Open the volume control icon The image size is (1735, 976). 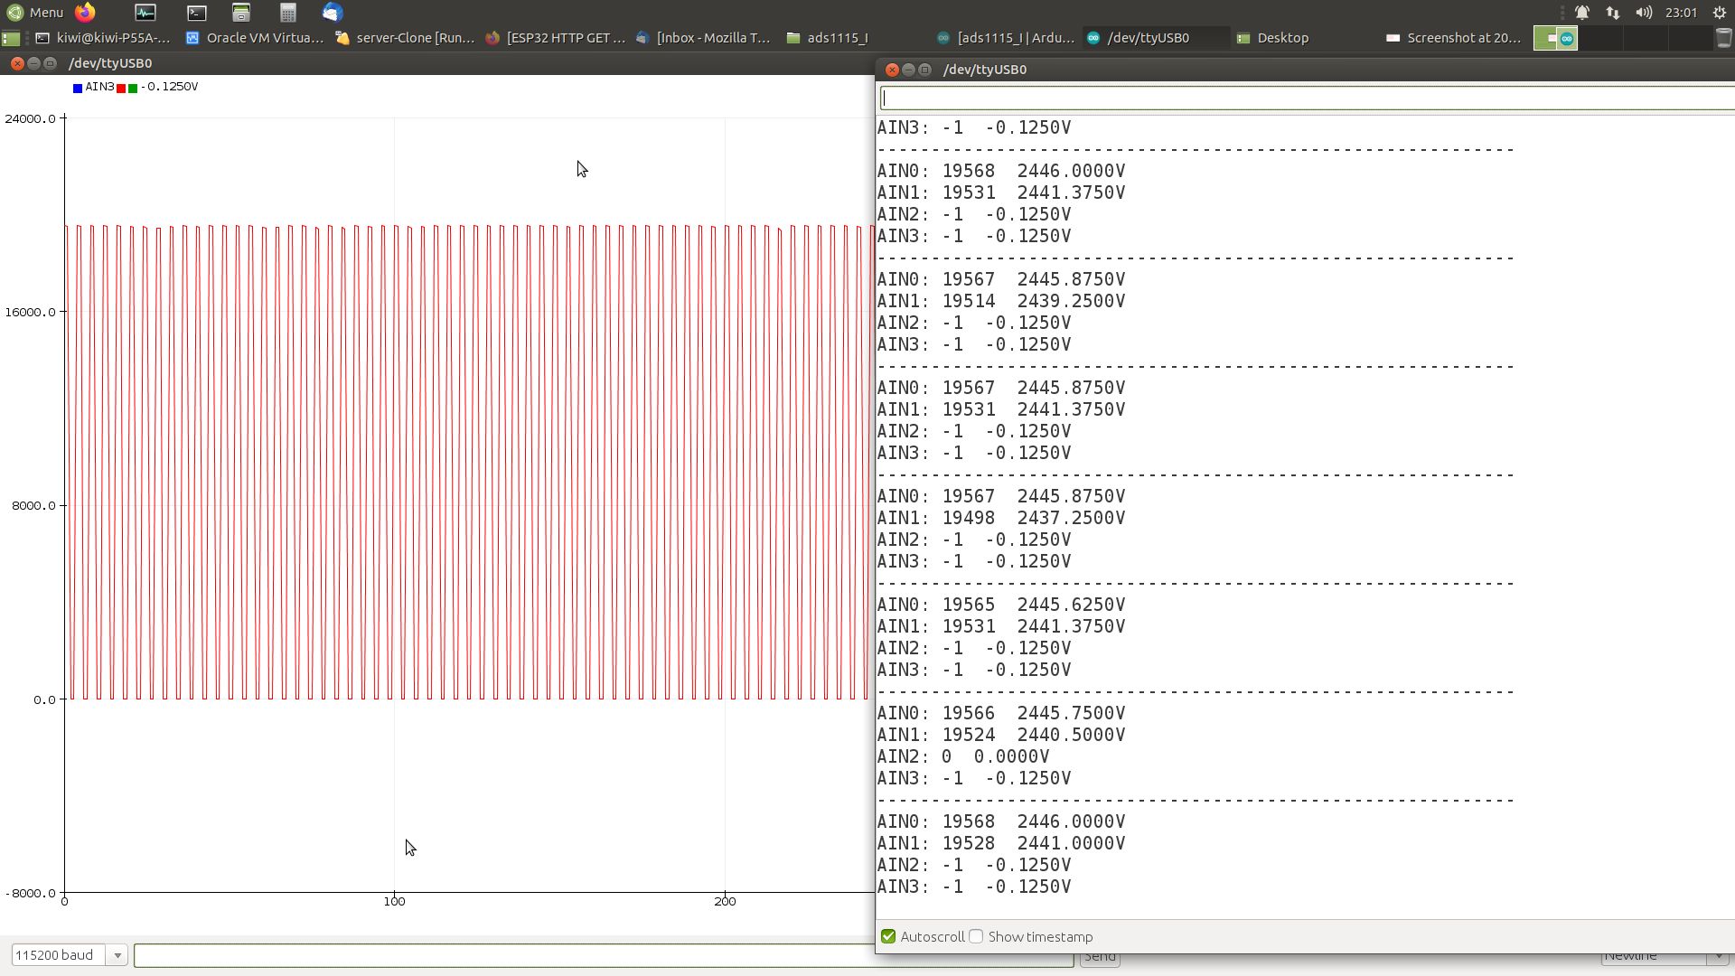[x=1644, y=13]
